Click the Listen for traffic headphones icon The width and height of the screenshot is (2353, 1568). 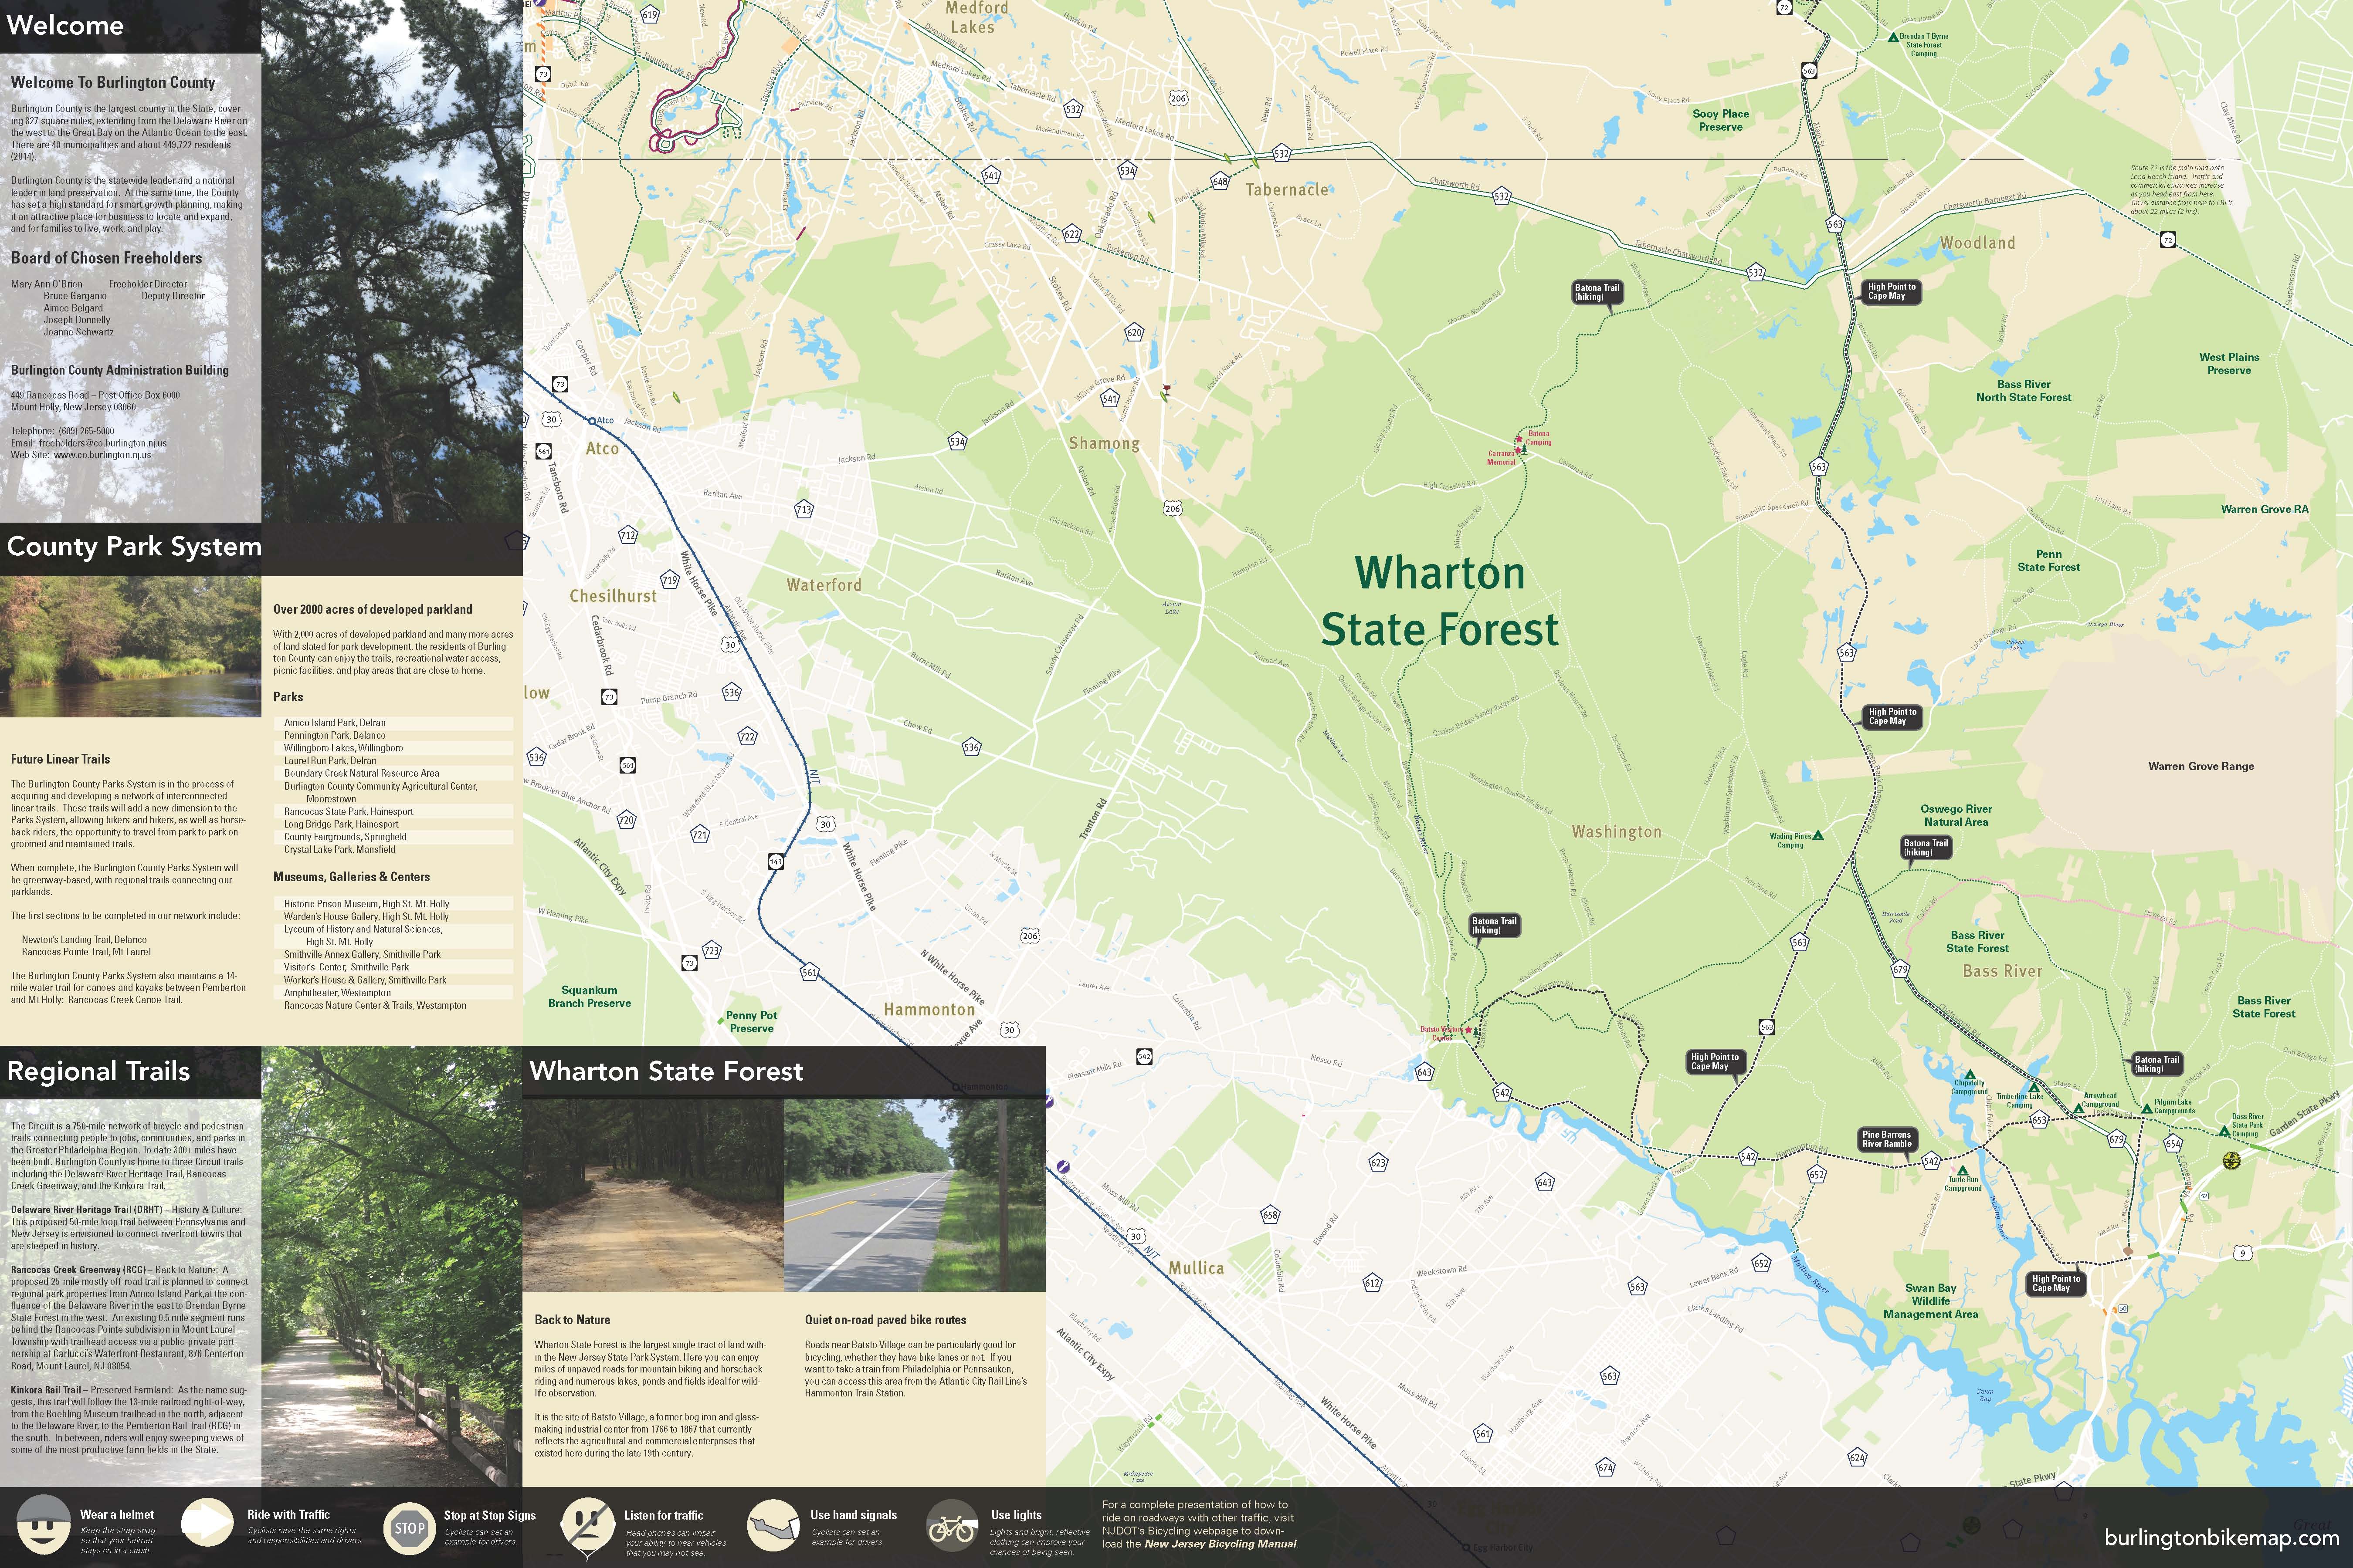pos(587,1525)
